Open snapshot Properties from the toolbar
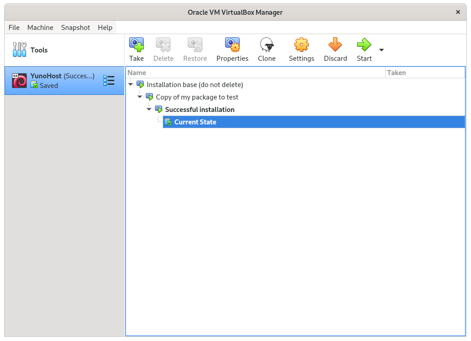Screen dimensions: 471x341 [x=232, y=45]
